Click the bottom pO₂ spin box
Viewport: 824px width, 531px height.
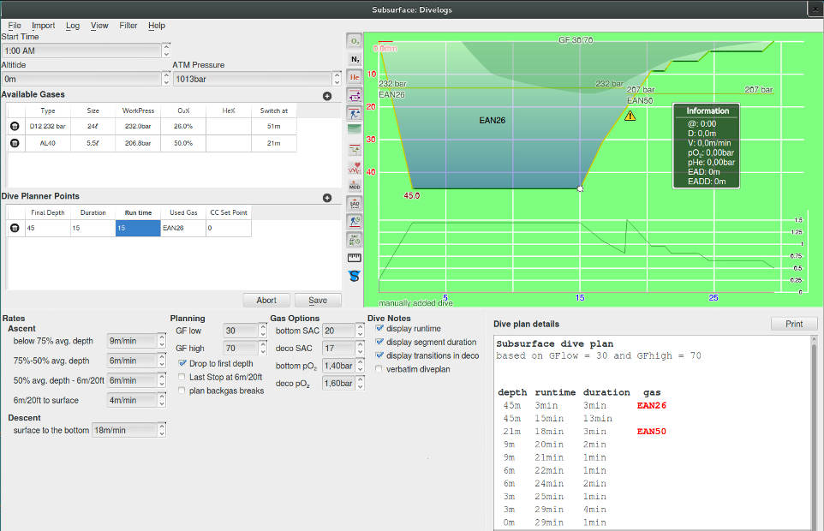click(x=343, y=366)
